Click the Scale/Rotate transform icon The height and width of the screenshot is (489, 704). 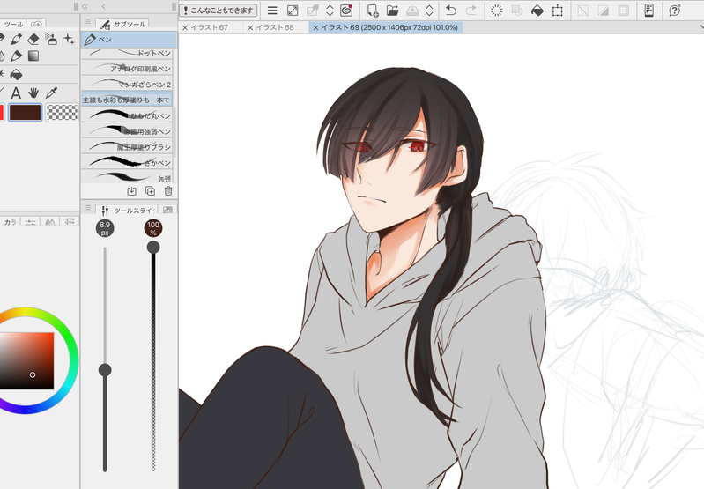[557, 11]
